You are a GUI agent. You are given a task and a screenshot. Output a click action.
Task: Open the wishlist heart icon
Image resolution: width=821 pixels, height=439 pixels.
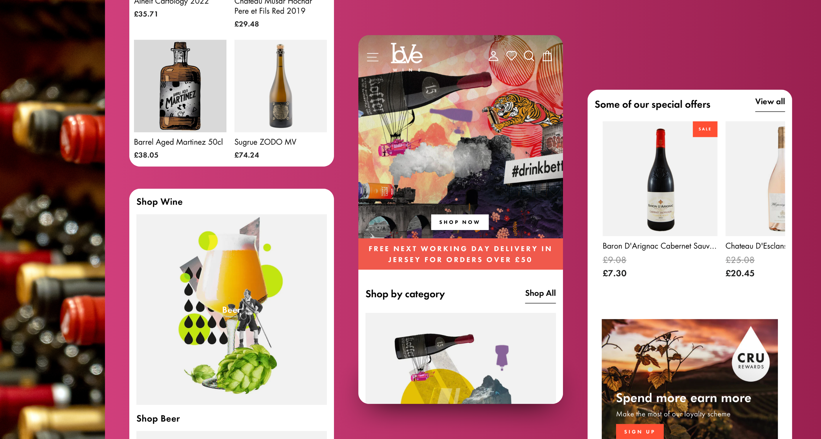point(512,56)
